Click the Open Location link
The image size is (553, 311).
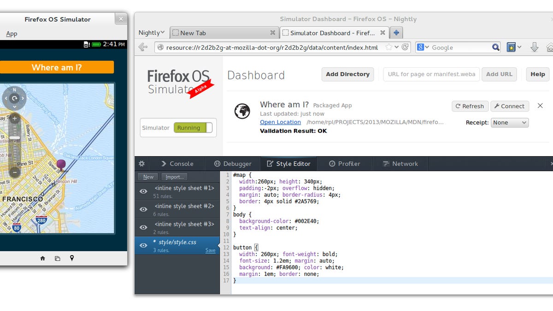(280, 123)
